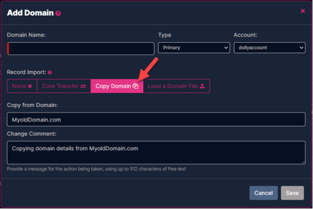Click the Record Import help icon
Screen dimensions: 313x209
click(x=50, y=73)
